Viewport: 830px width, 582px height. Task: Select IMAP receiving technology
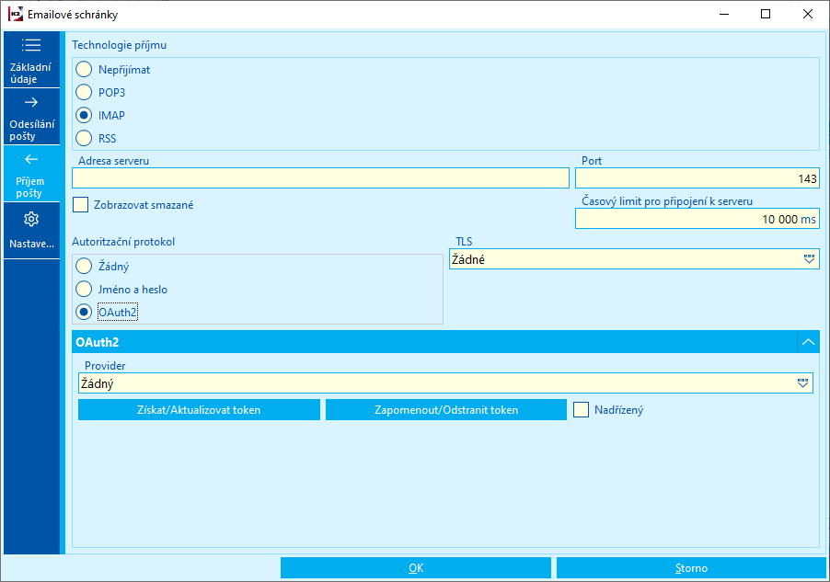pyautogui.click(x=84, y=115)
